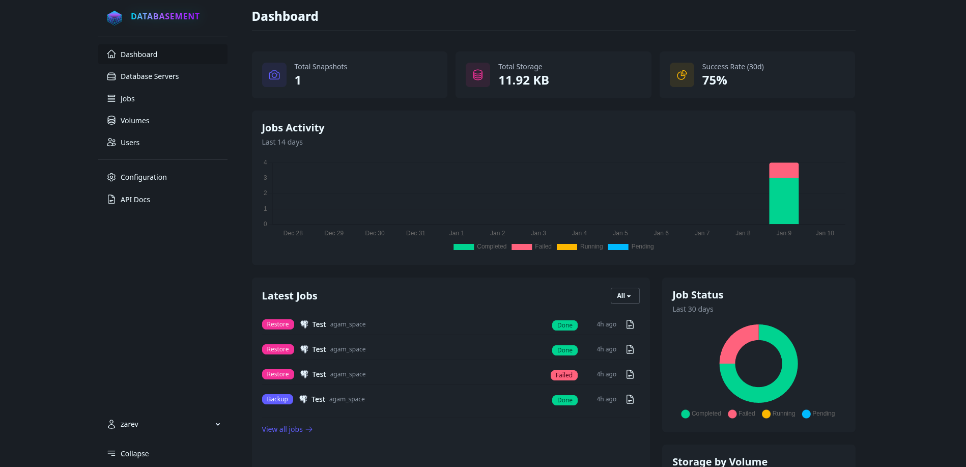966x467 pixels.
Task: Open the Volumes menu item
Action: coord(134,121)
